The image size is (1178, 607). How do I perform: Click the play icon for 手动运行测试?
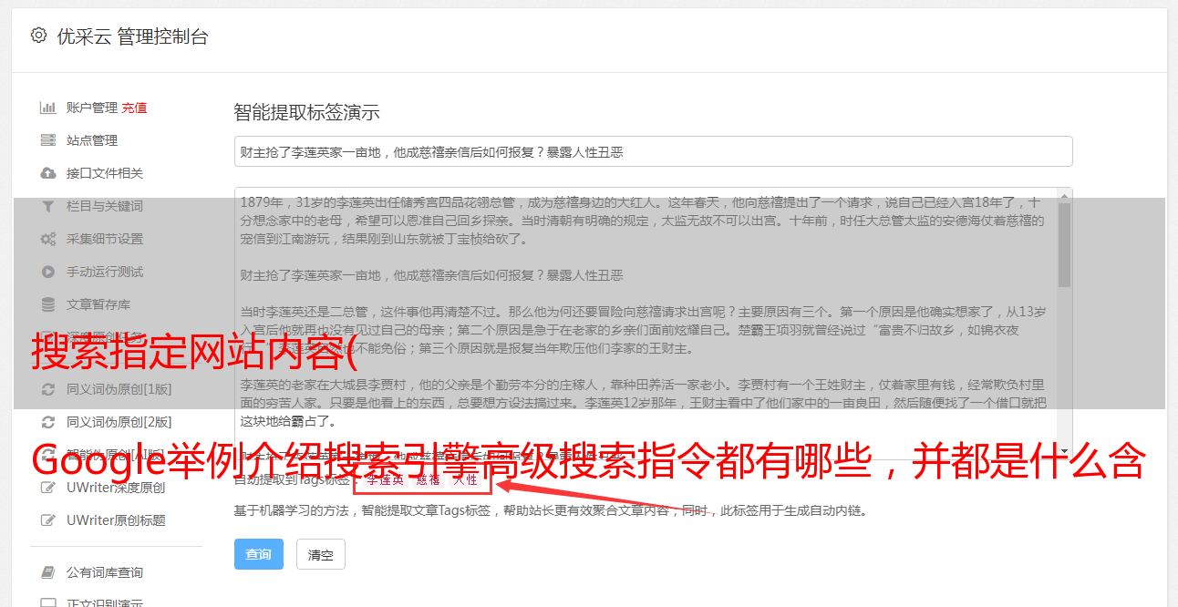pos(48,272)
